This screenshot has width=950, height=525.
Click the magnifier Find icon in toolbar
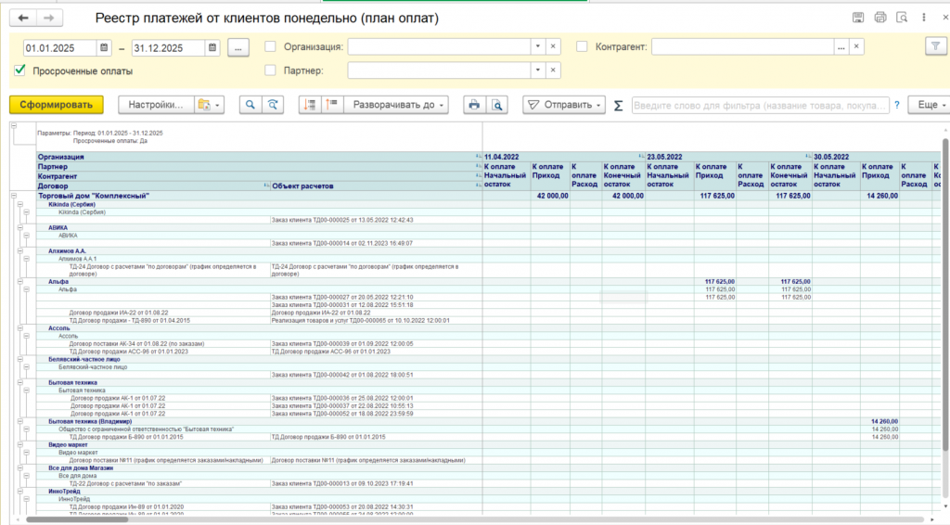pos(250,105)
